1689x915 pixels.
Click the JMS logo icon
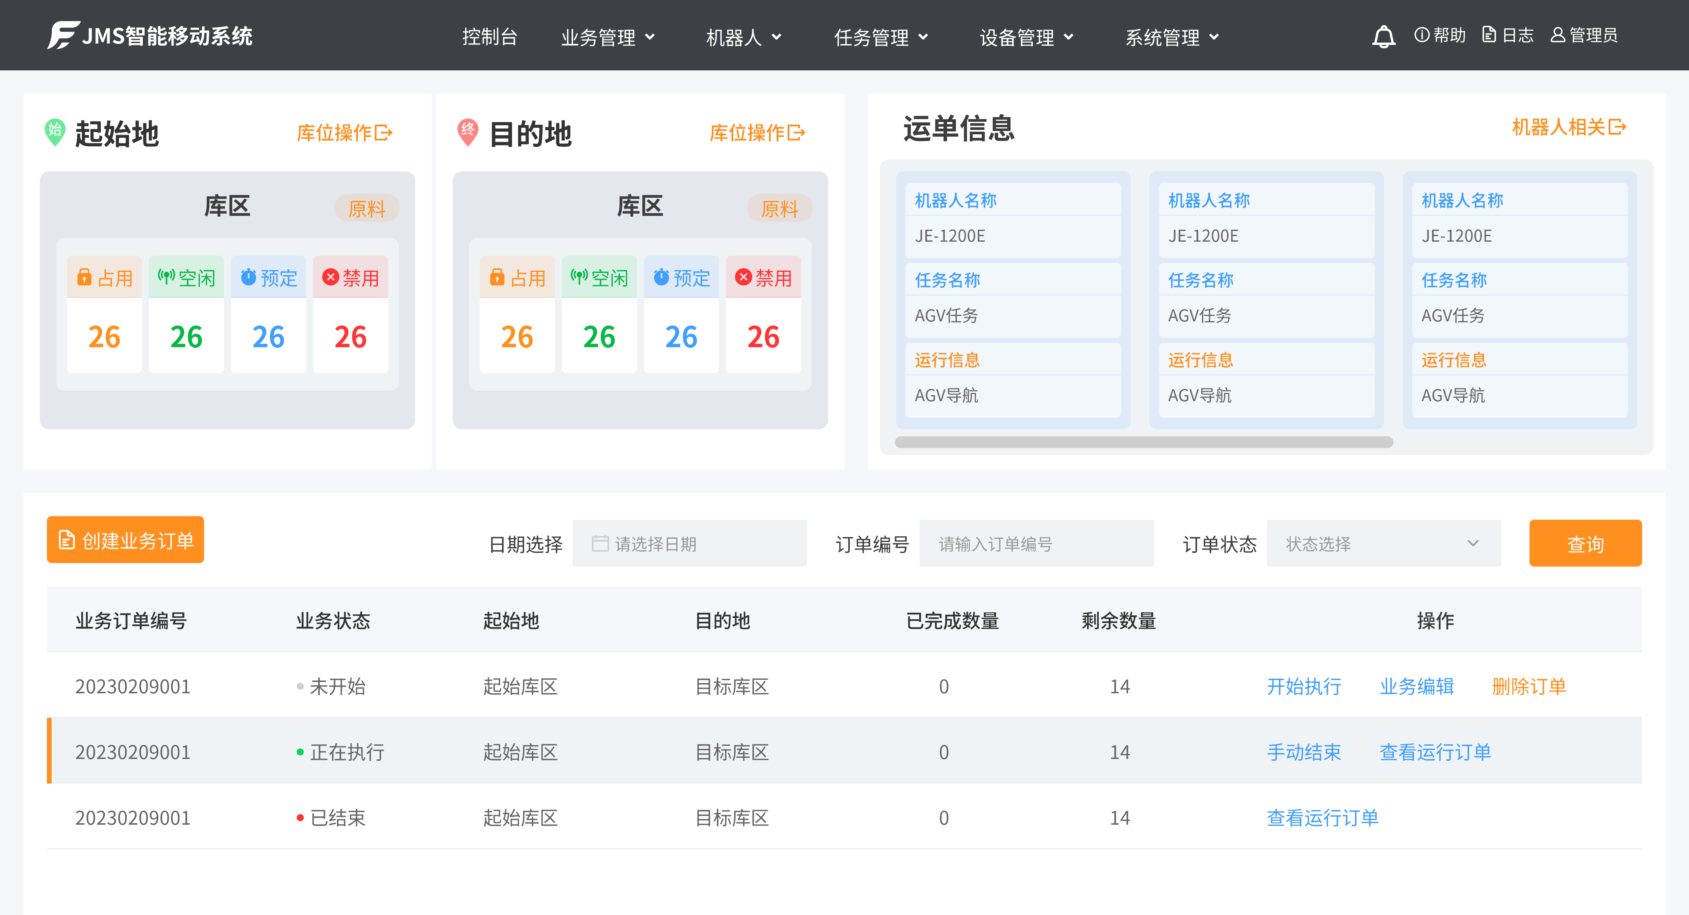(63, 35)
